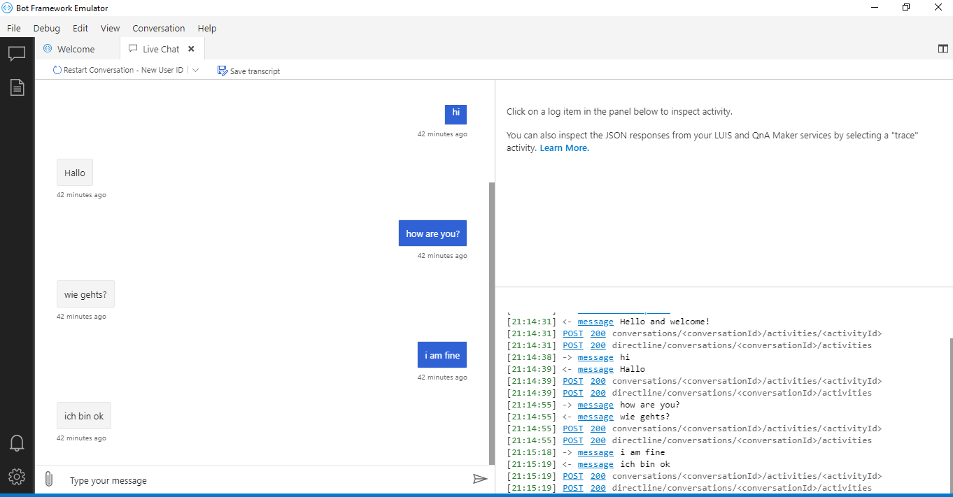The height and width of the screenshot is (497, 953).
Task: Click 200 link in 21:14:55 conversations row
Action: 598,428
